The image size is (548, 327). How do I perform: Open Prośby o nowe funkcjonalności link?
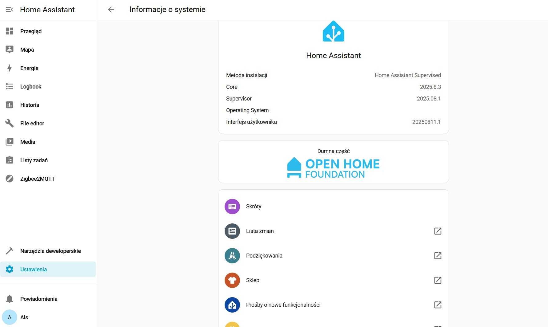click(x=334, y=305)
